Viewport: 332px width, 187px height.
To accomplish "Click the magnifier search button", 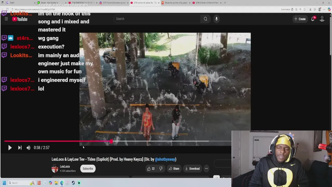I will [205, 19].
